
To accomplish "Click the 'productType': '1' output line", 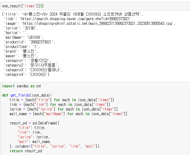I will 22,47.
